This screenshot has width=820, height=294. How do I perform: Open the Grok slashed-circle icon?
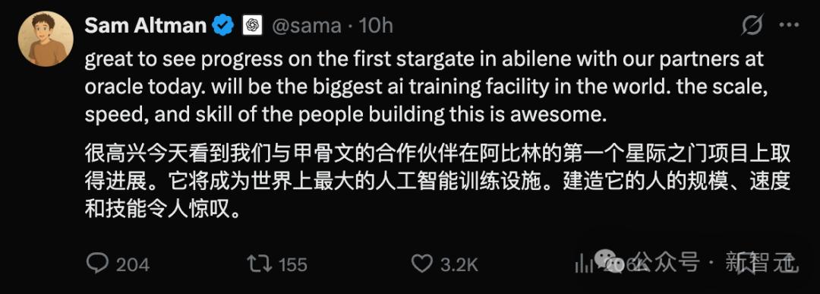(752, 24)
